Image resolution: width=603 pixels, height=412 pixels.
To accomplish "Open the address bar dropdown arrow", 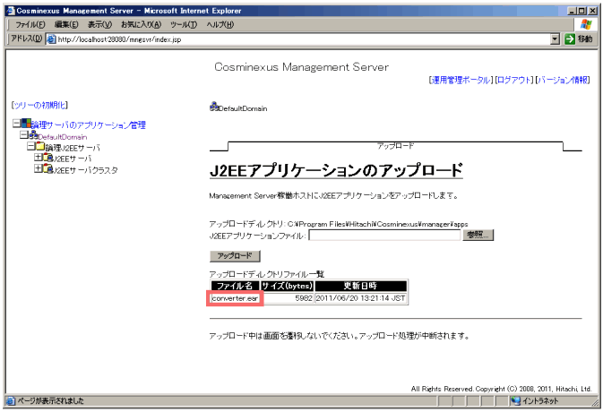I will click(x=555, y=39).
